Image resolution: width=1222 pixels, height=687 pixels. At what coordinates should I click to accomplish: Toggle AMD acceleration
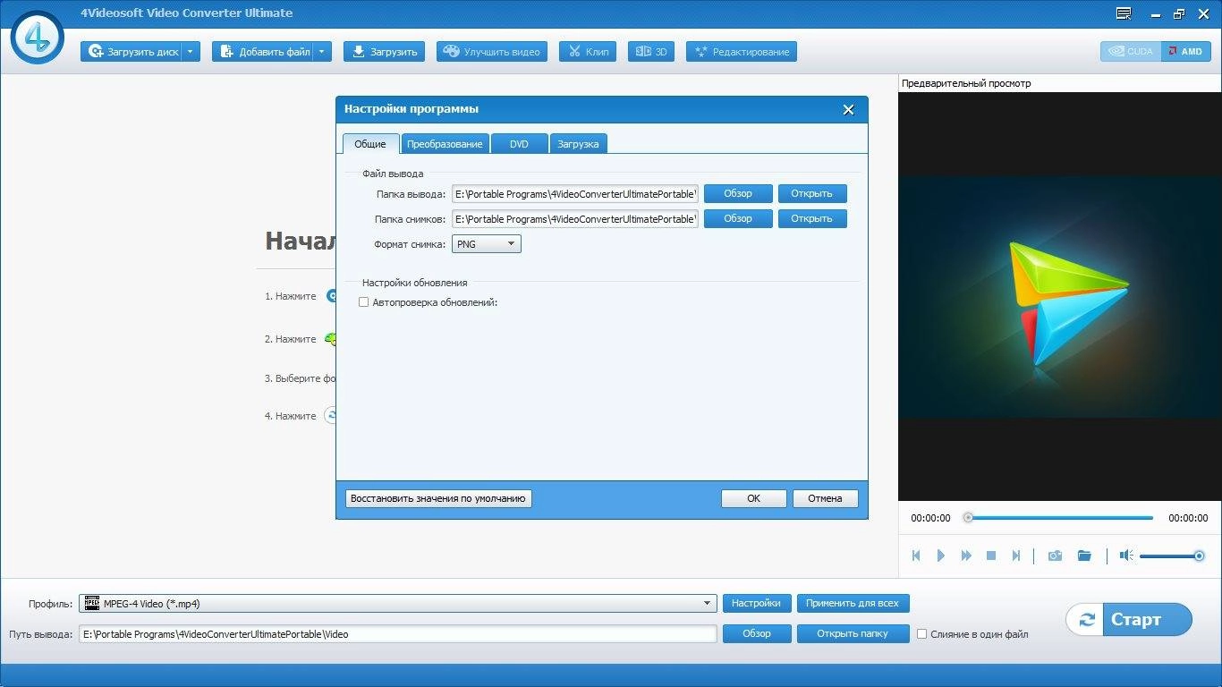click(x=1186, y=52)
